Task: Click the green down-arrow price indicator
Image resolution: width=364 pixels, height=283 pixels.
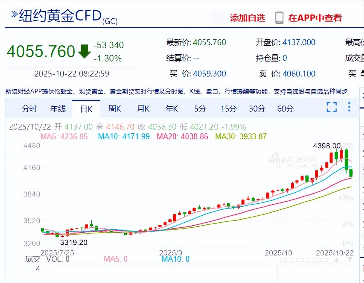Action: (84, 51)
